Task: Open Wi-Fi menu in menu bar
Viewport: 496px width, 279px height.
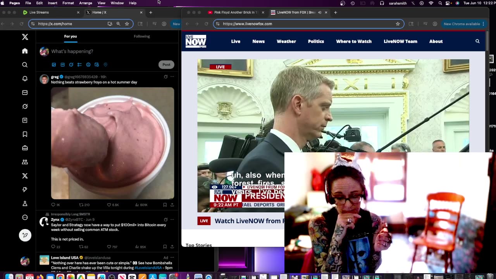Action: coord(431,3)
